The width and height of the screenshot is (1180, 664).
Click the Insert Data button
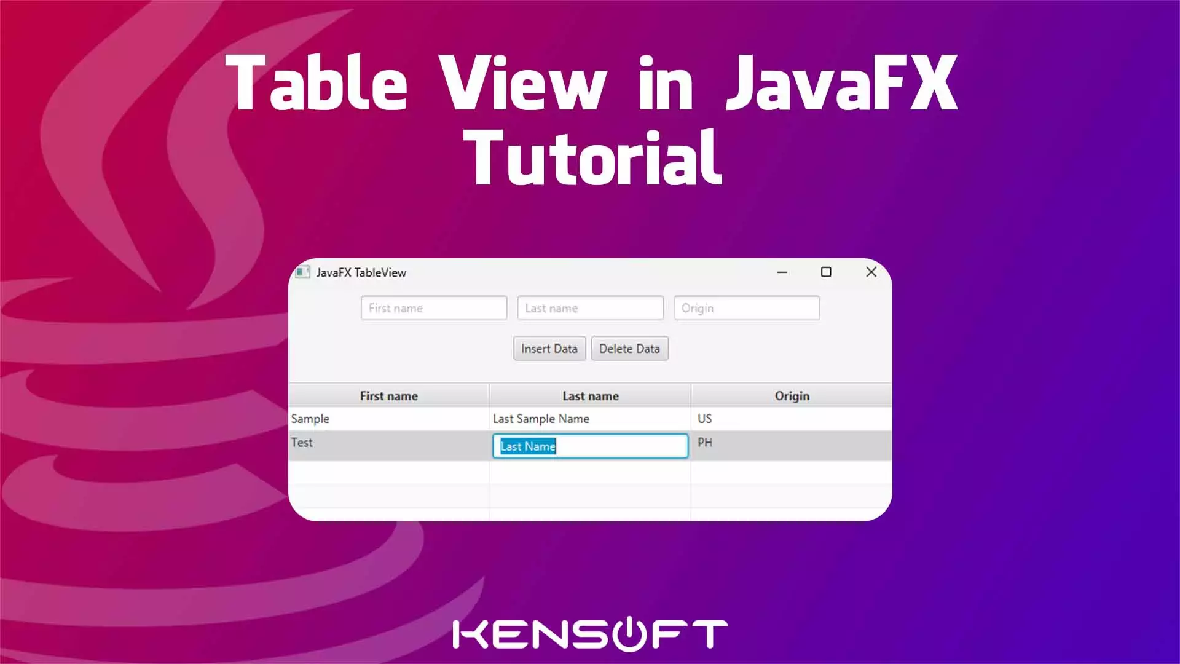(x=549, y=349)
